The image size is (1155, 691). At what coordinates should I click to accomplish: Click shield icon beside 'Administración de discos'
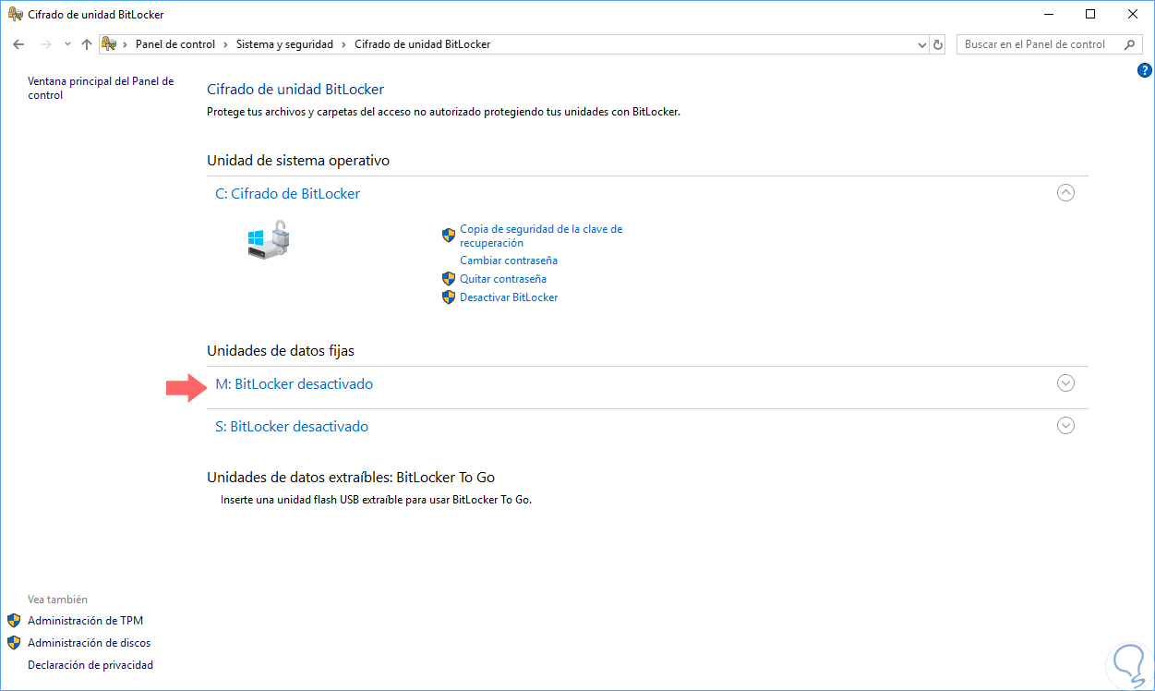14,643
